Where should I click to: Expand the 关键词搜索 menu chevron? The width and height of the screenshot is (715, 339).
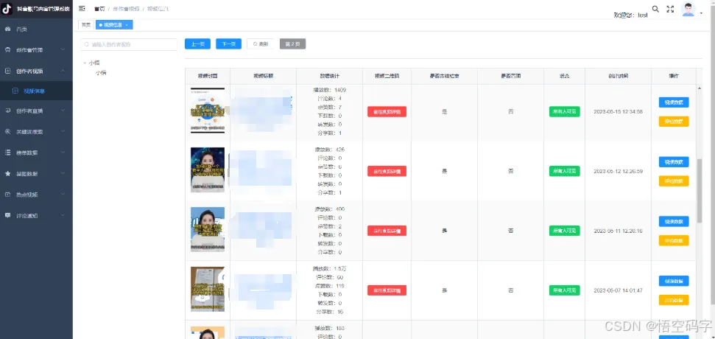pyautogui.click(x=63, y=132)
